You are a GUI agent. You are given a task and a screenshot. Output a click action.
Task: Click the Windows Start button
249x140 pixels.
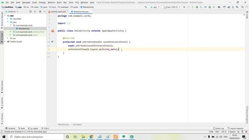pyautogui.click(x=4, y=136)
